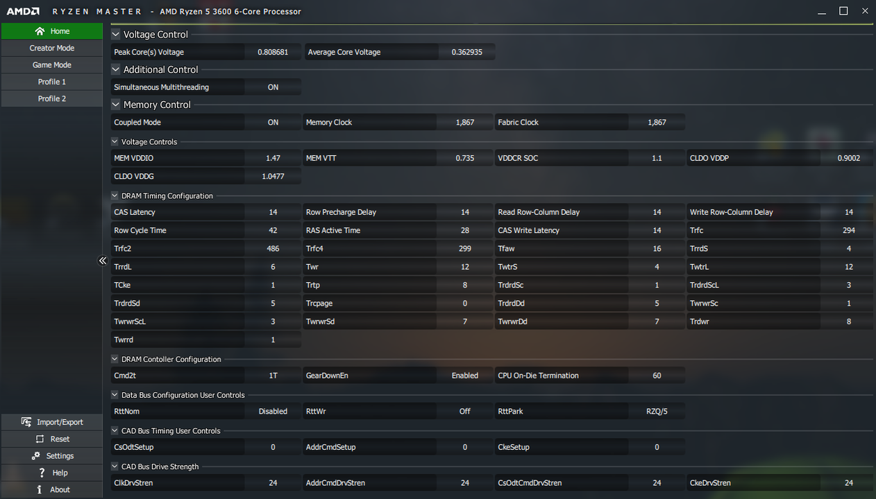Image resolution: width=876 pixels, height=499 pixels.
Task: Click the CAS Latency row
Action: click(x=206, y=212)
